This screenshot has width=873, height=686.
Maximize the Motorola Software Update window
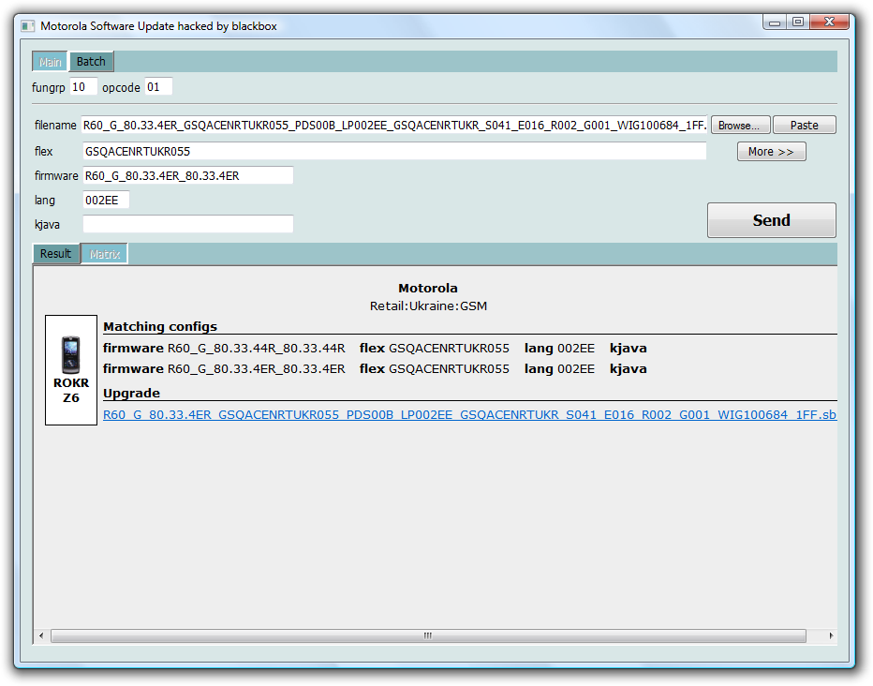click(x=798, y=22)
